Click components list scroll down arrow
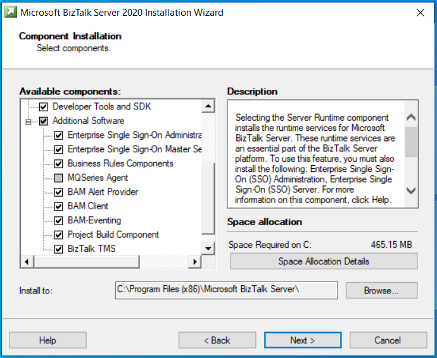The width and height of the screenshot is (437, 358). (208, 249)
